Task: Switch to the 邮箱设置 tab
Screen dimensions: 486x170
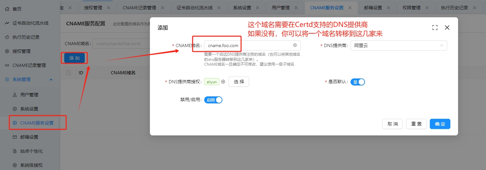Action: tap(373, 8)
